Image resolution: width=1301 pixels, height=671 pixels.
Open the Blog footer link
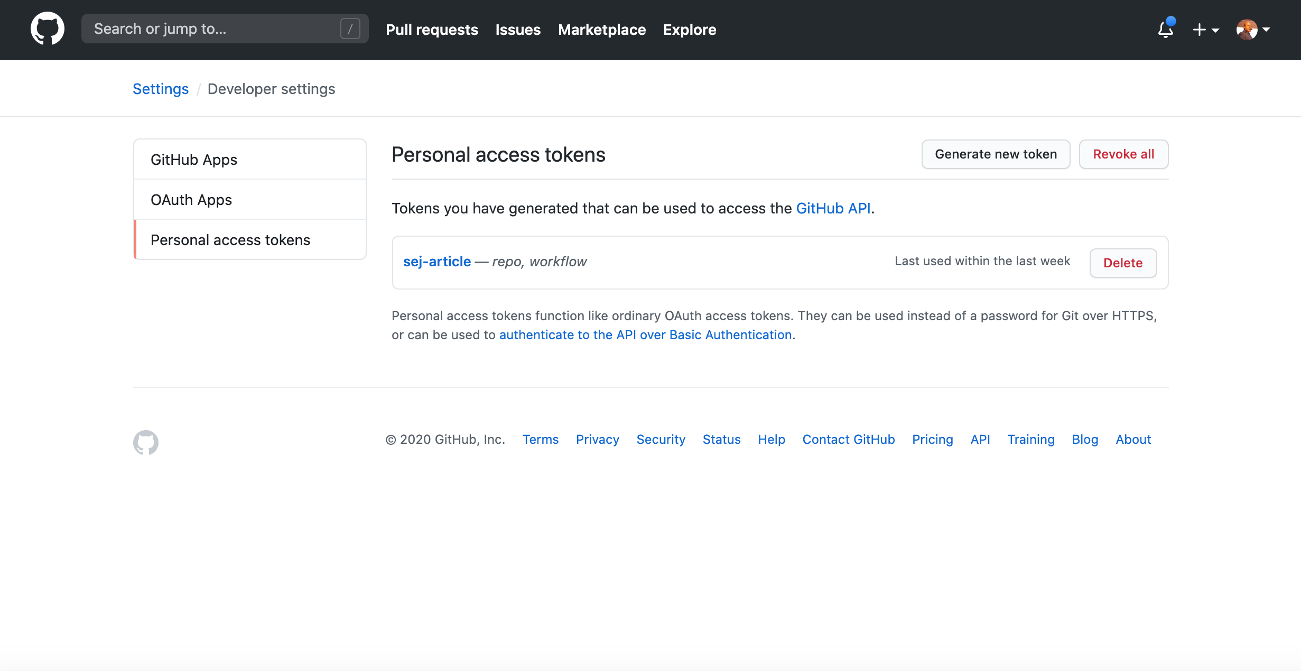[x=1085, y=439]
